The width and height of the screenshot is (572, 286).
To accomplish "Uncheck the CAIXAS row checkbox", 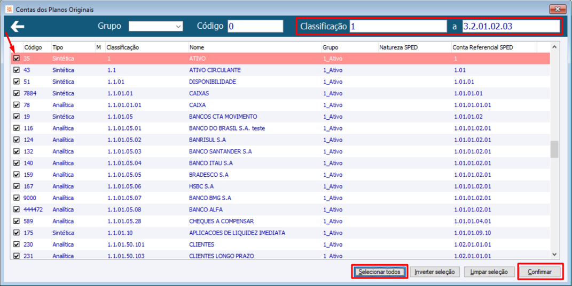I will tap(17, 93).
